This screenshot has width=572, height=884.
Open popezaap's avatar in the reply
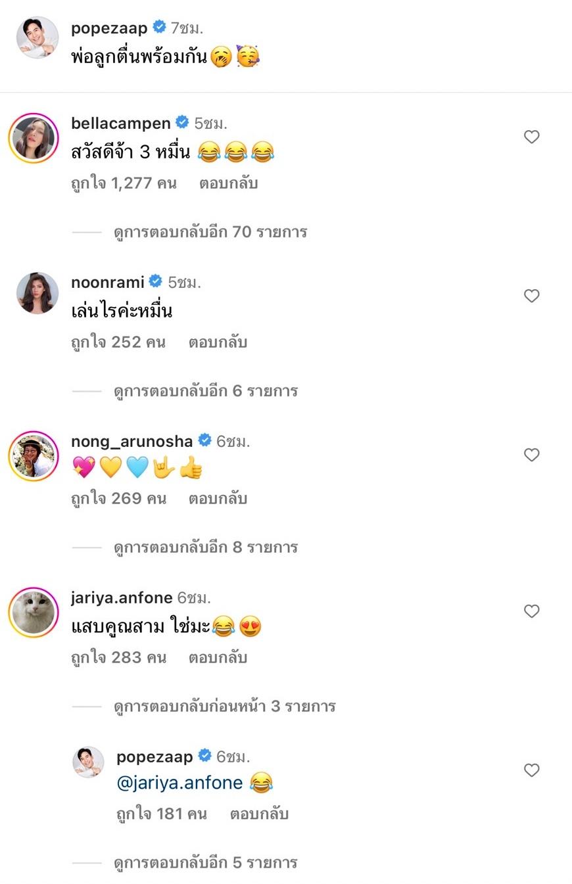click(88, 762)
